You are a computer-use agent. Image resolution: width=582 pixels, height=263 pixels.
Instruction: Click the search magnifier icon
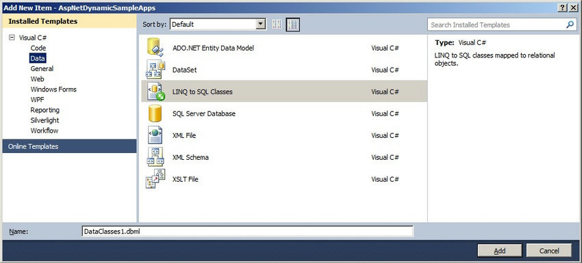[570, 25]
